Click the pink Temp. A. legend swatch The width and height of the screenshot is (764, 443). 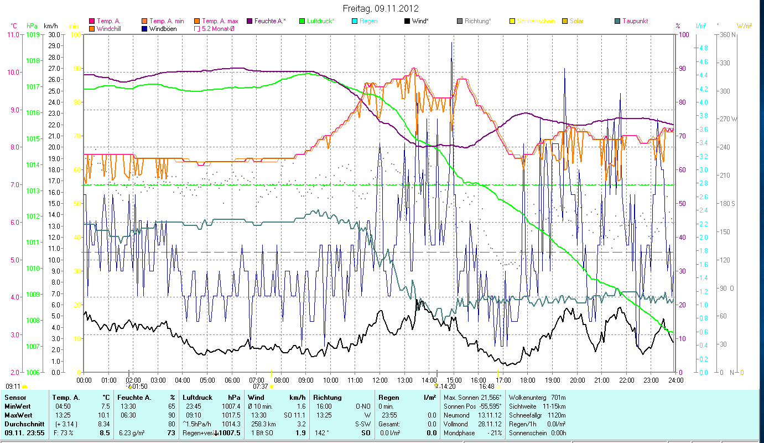[x=92, y=21]
